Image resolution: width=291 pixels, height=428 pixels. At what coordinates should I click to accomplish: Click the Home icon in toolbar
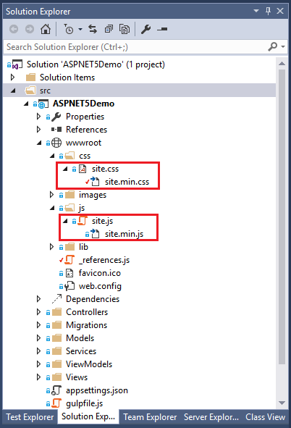point(46,29)
